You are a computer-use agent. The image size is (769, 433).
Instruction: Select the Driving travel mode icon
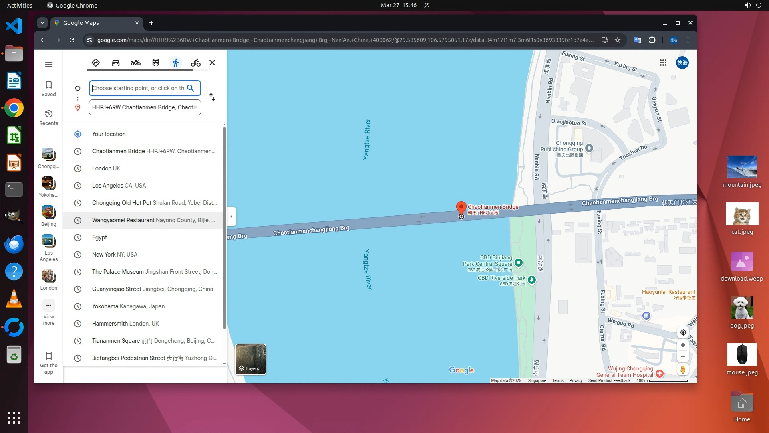pyautogui.click(x=116, y=63)
